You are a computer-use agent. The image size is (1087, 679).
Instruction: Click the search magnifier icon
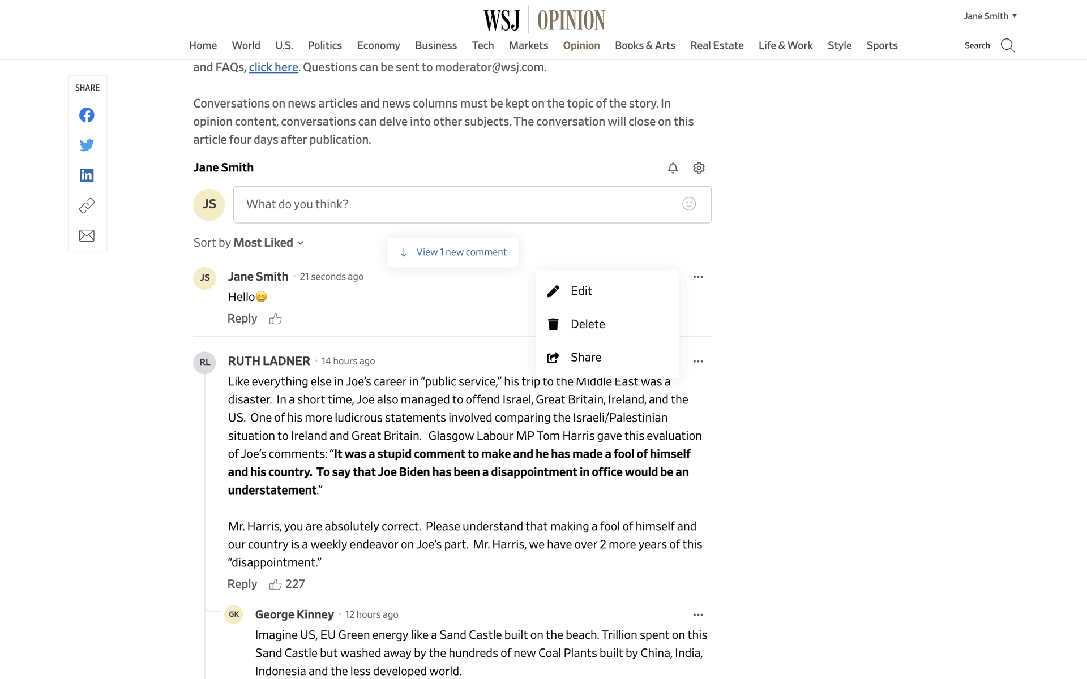1008,45
